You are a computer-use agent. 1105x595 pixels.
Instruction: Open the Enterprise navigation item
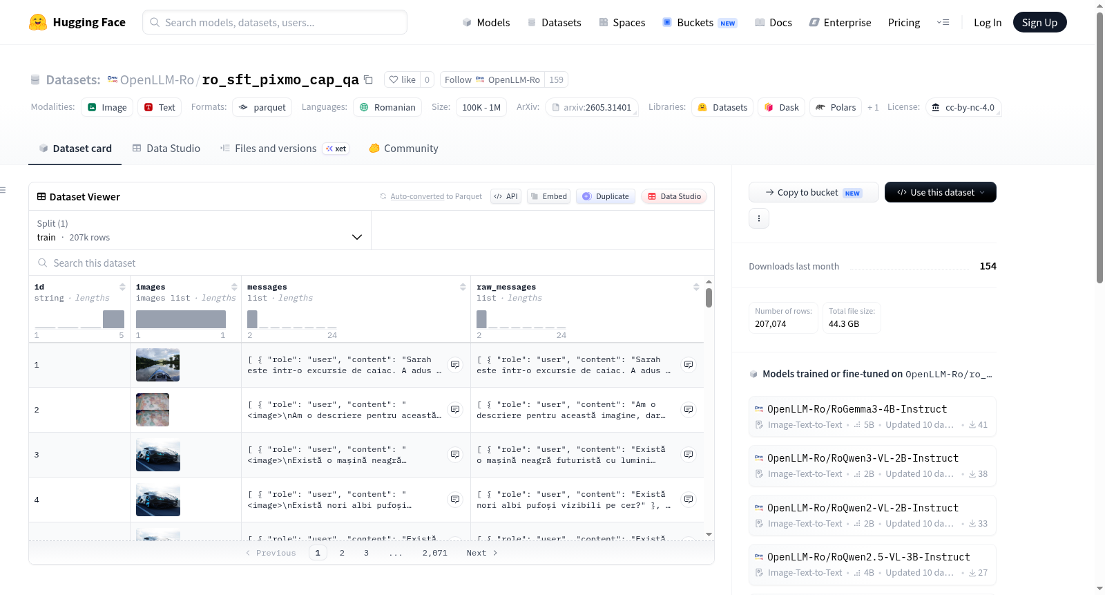[x=840, y=22]
